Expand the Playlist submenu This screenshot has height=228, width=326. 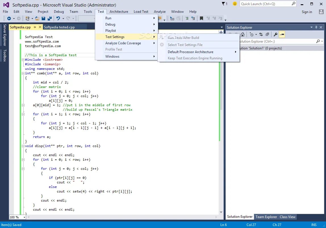click(x=126, y=31)
